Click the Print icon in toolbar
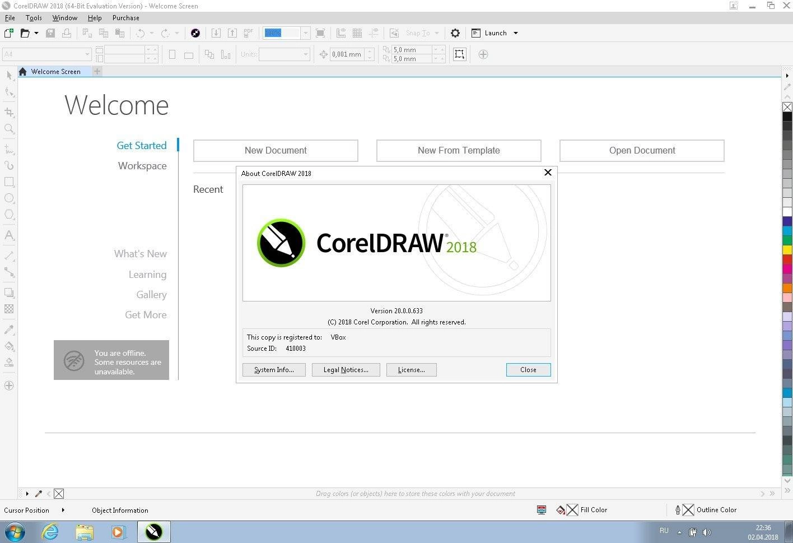This screenshot has width=793, height=543. 67,33
